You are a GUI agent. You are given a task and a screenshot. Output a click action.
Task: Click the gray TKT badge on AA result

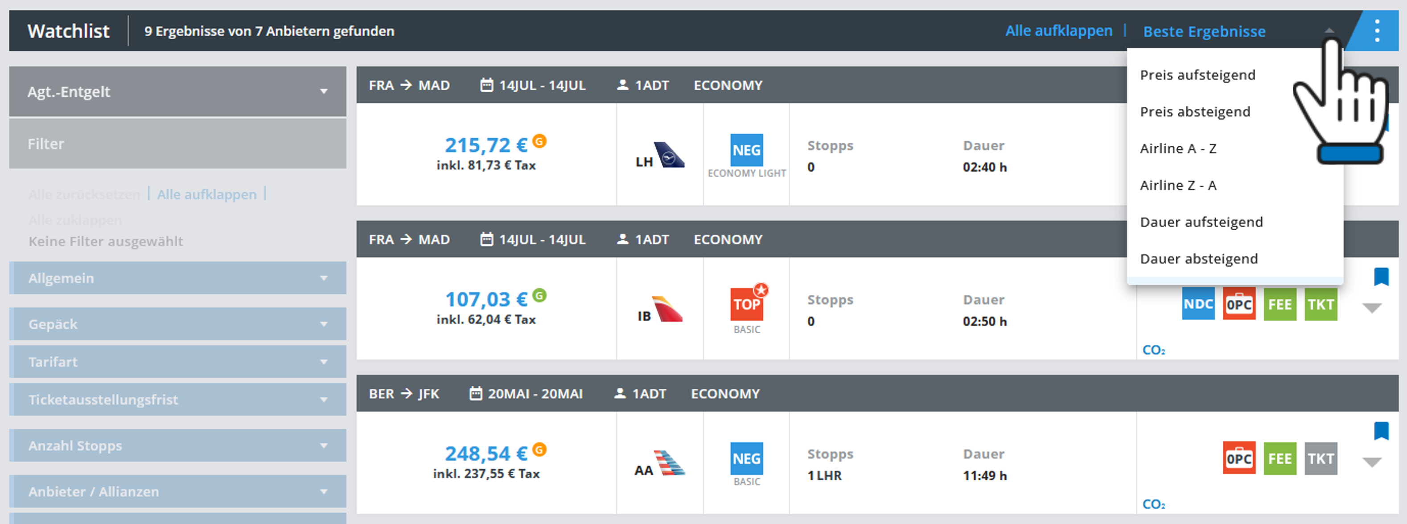point(1321,458)
